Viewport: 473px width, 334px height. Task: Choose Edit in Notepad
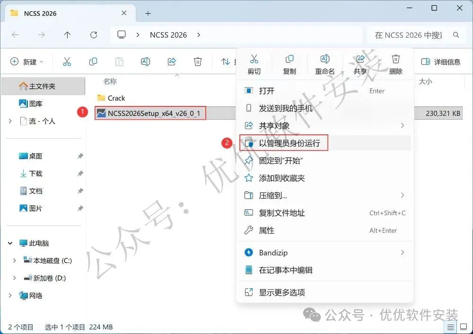(325, 270)
